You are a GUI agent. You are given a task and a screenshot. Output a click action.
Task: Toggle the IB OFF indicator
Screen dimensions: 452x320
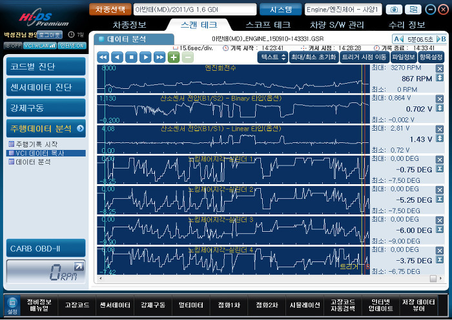click(13, 46)
